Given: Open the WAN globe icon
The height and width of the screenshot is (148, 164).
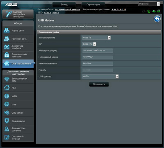Looking at the screenshot, I should 7,96.
